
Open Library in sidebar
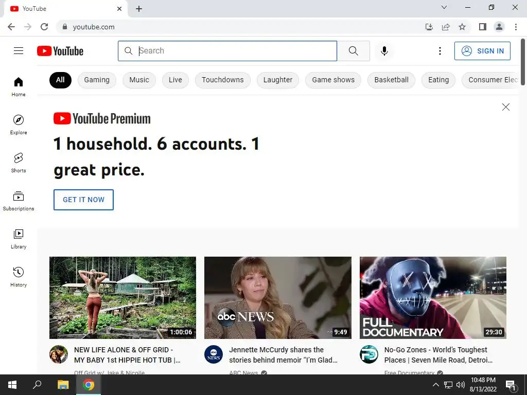click(19, 239)
